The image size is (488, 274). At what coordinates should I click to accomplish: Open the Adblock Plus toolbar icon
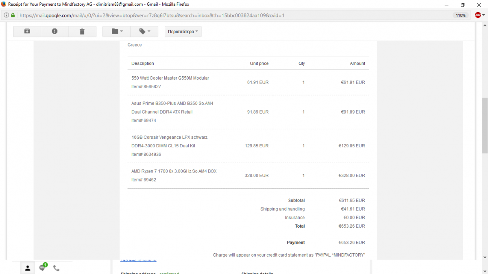coord(478,15)
